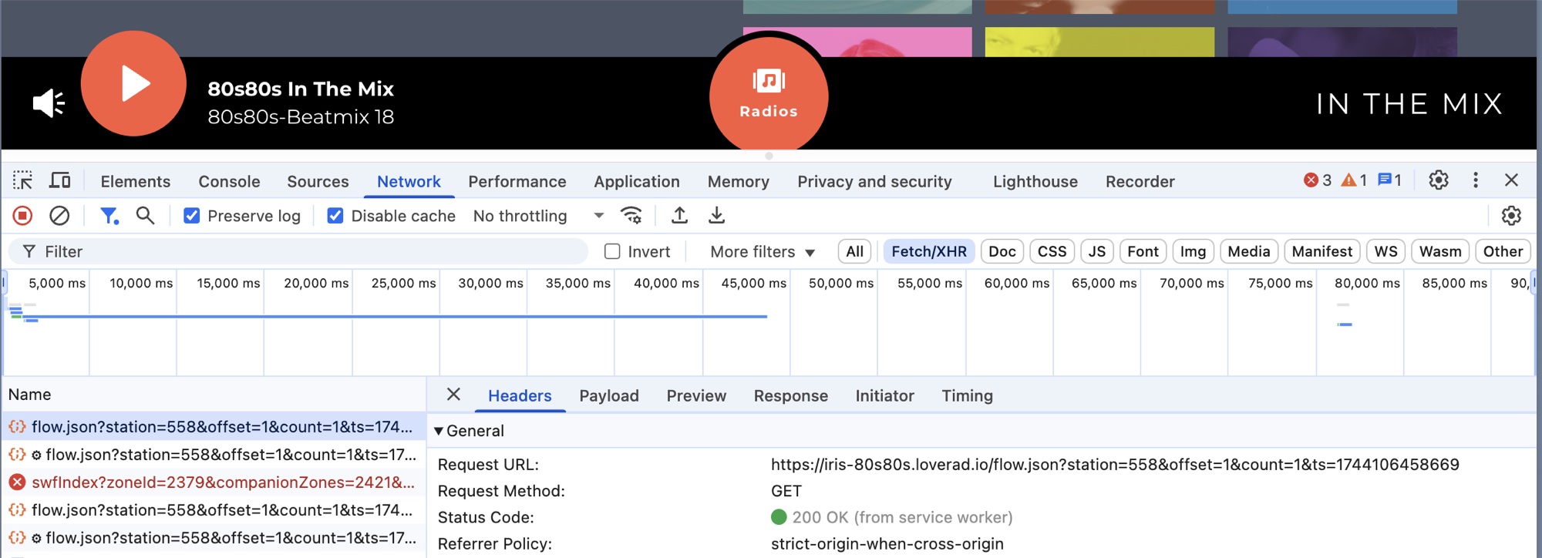1542x558 pixels.
Task: Open DevTools settings gear
Action: pyautogui.click(x=1439, y=180)
